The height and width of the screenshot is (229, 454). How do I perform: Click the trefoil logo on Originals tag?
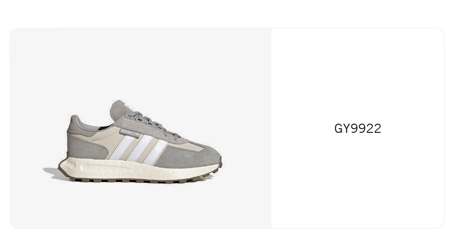[136, 134]
